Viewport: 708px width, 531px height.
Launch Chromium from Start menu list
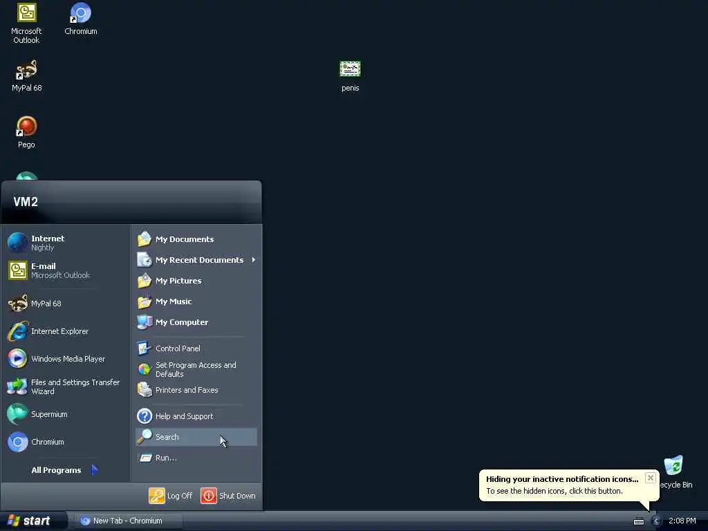tap(66, 442)
